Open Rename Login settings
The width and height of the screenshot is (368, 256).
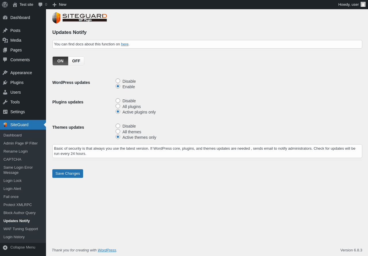[x=23, y=151]
